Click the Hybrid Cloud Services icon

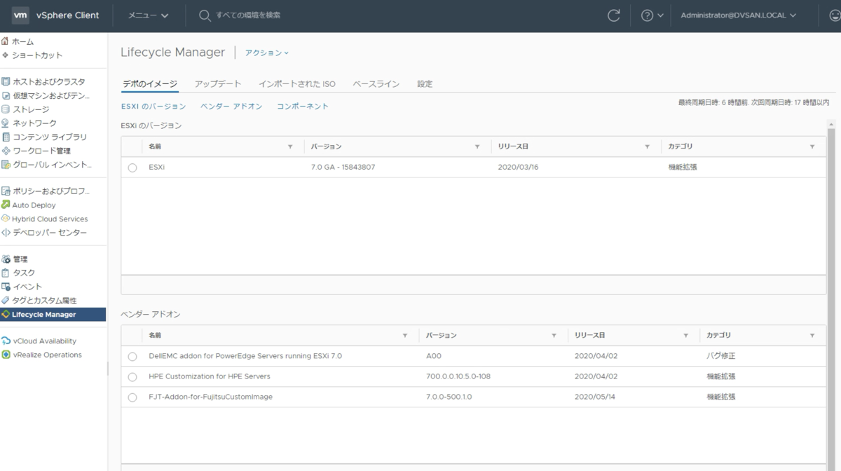point(6,219)
